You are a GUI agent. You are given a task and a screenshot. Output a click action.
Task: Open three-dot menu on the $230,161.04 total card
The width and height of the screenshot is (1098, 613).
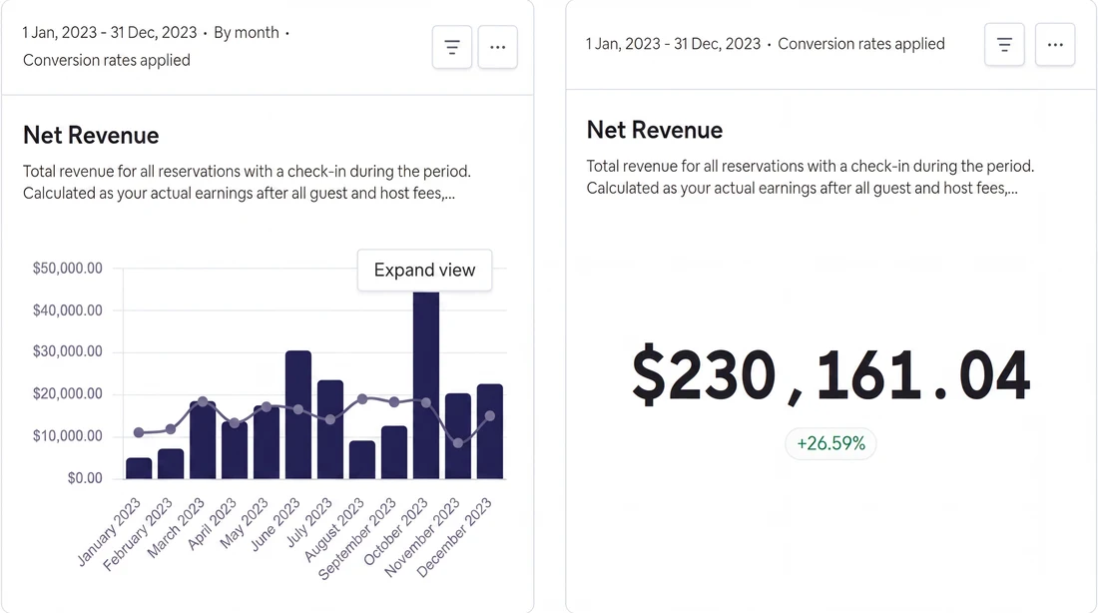click(1055, 44)
